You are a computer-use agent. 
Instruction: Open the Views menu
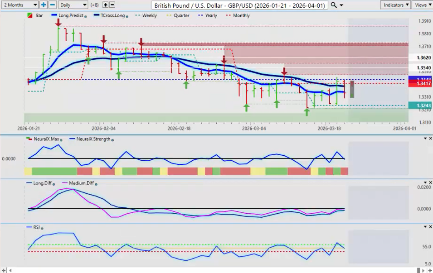(423, 5)
